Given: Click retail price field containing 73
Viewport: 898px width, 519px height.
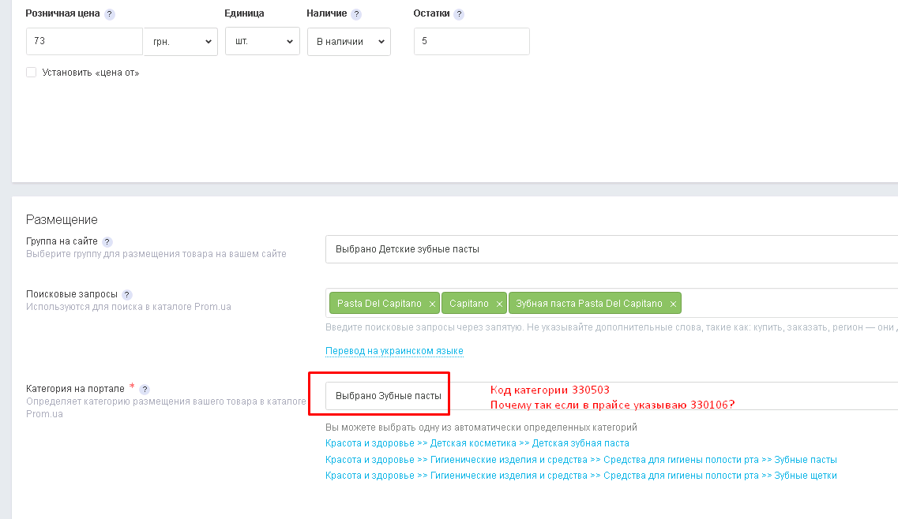Looking at the screenshot, I should pos(84,42).
